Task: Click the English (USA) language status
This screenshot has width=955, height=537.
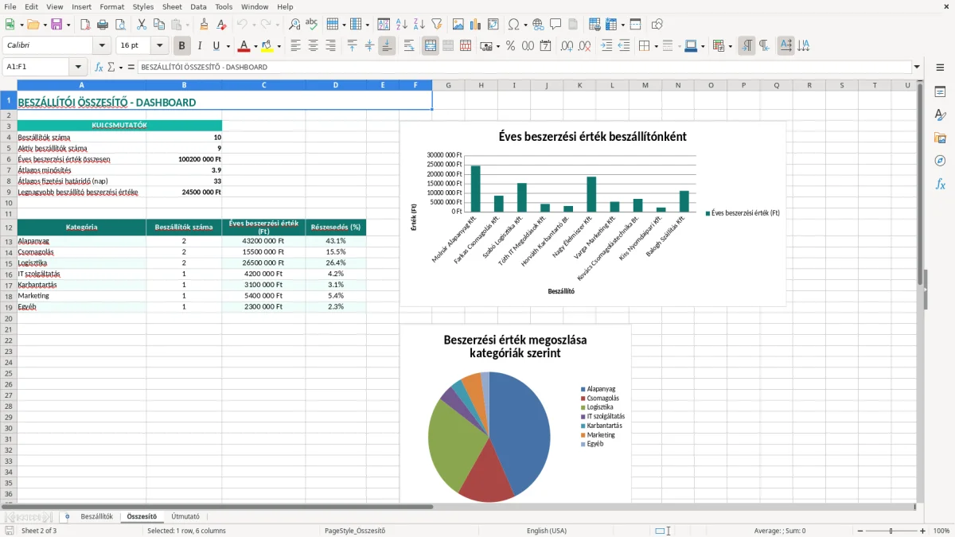Action: pyautogui.click(x=547, y=531)
